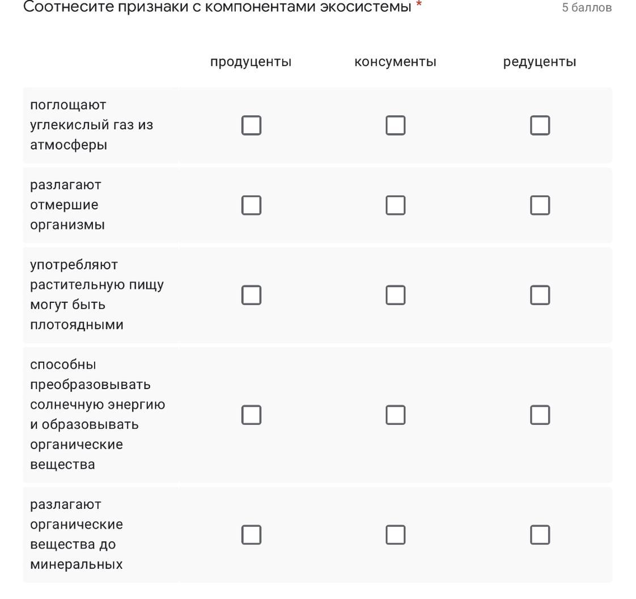
Task: Click the консументы column header
Action: click(x=395, y=62)
